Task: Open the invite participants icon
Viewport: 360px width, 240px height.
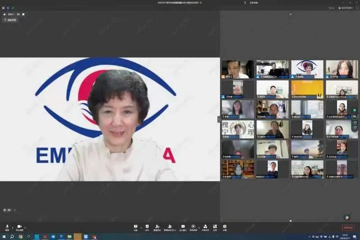Action: [x=157, y=227]
